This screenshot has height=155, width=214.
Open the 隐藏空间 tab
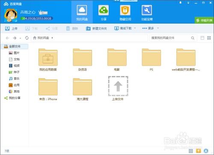click(125, 13)
